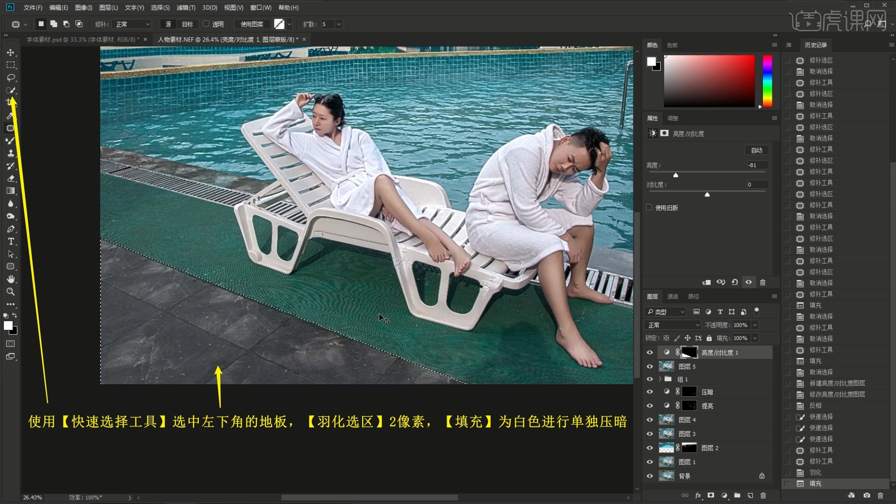
Task: Click the Hand tool icon
Action: click(x=10, y=279)
